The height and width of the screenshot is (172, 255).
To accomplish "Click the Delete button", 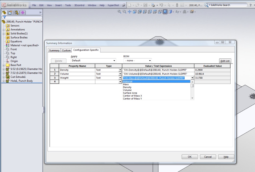I will 58,61.
